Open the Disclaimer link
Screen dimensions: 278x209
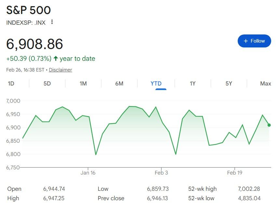[x=60, y=70]
